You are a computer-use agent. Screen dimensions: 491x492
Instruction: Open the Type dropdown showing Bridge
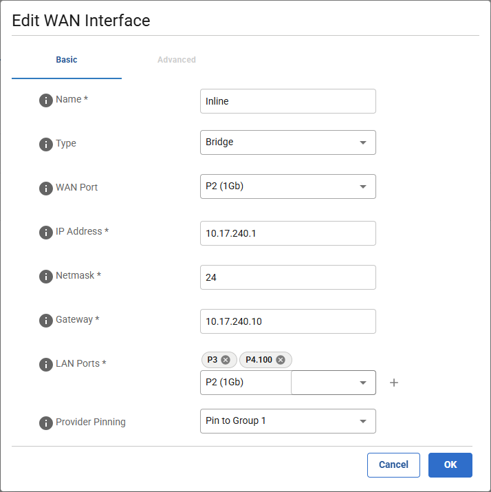(x=288, y=142)
